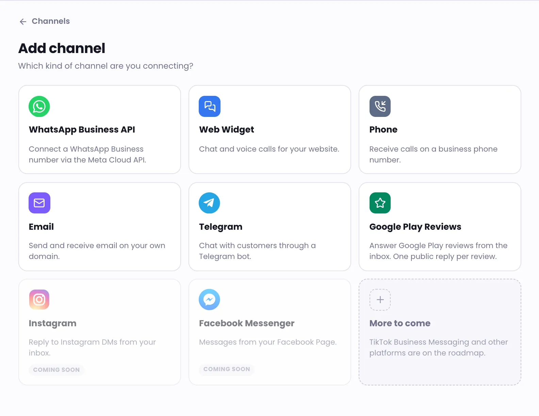The width and height of the screenshot is (539, 416).
Task: Click the Instagram camera icon
Action: [39, 299]
